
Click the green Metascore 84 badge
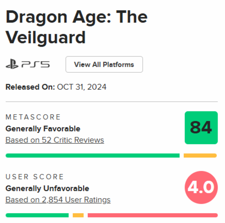click(201, 127)
